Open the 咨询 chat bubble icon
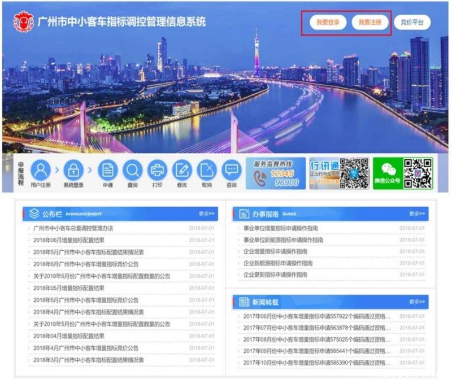 [231, 170]
